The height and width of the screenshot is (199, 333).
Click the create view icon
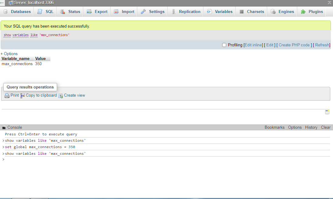pos(60,96)
